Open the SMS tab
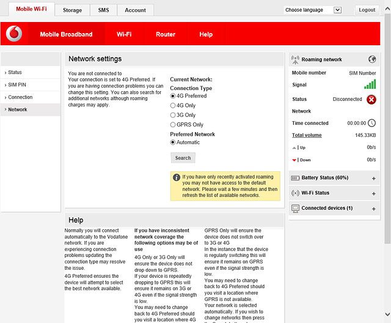391x323 pixels. 103,10
